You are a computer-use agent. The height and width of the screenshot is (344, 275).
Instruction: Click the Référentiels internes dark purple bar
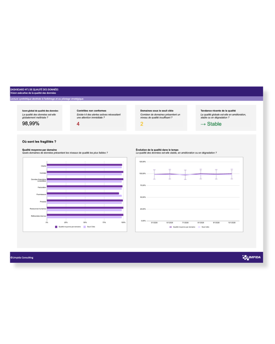point(85,215)
